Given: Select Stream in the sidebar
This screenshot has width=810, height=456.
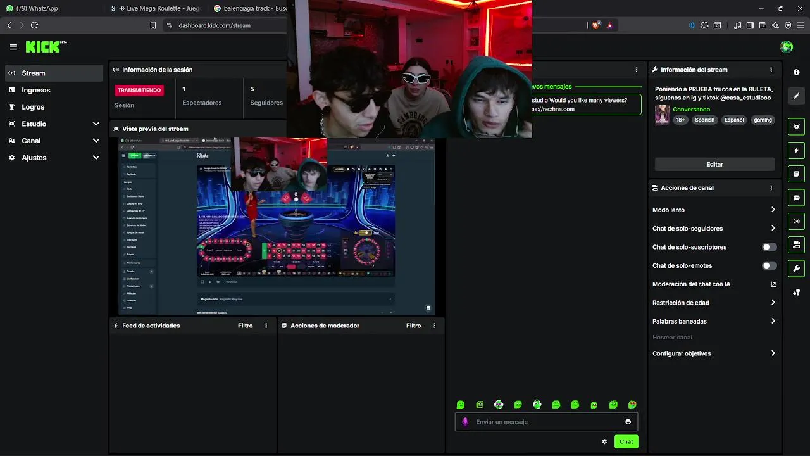Looking at the screenshot, I should coord(54,73).
